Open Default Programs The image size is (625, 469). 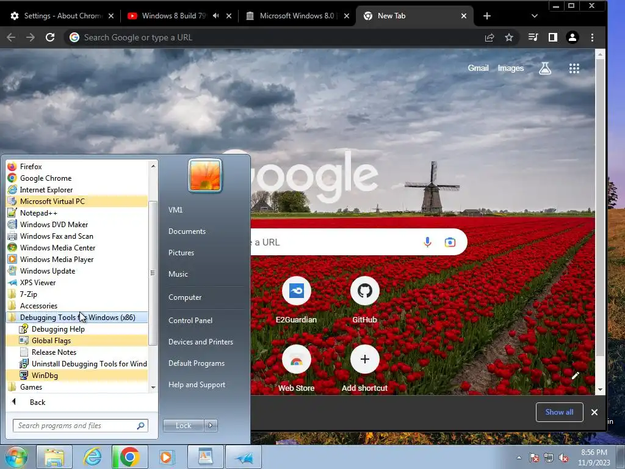(x=196, y=363)
